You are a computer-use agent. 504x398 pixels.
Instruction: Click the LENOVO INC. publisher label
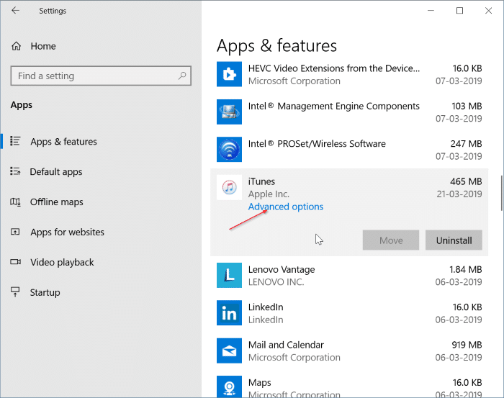tap(276, 282)
